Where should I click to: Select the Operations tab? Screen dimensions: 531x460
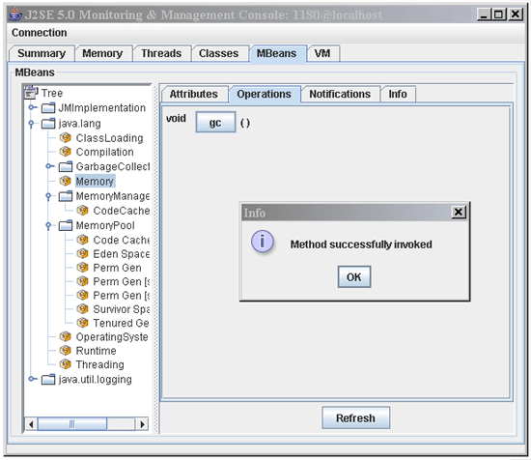265,94
